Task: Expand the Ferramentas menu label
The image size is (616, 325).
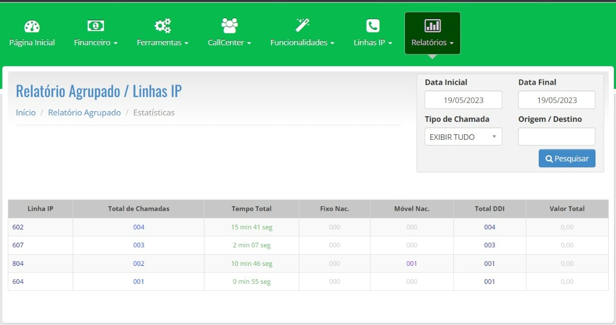Action: 162,43
